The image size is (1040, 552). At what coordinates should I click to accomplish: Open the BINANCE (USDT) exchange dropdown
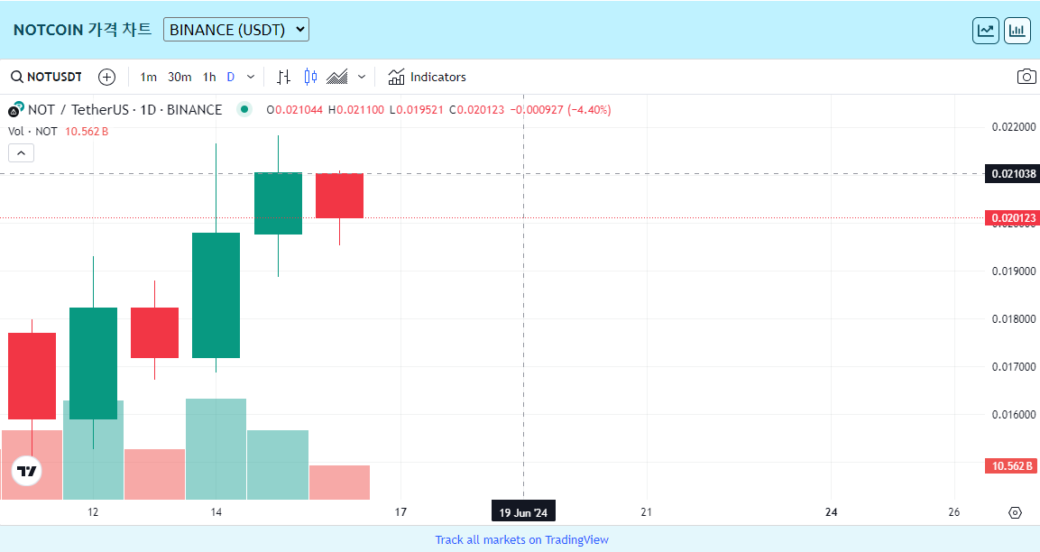coord(236,30)
